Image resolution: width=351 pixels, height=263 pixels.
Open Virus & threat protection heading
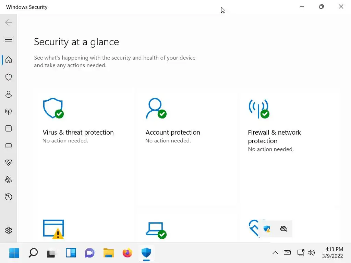pos(78,133)
